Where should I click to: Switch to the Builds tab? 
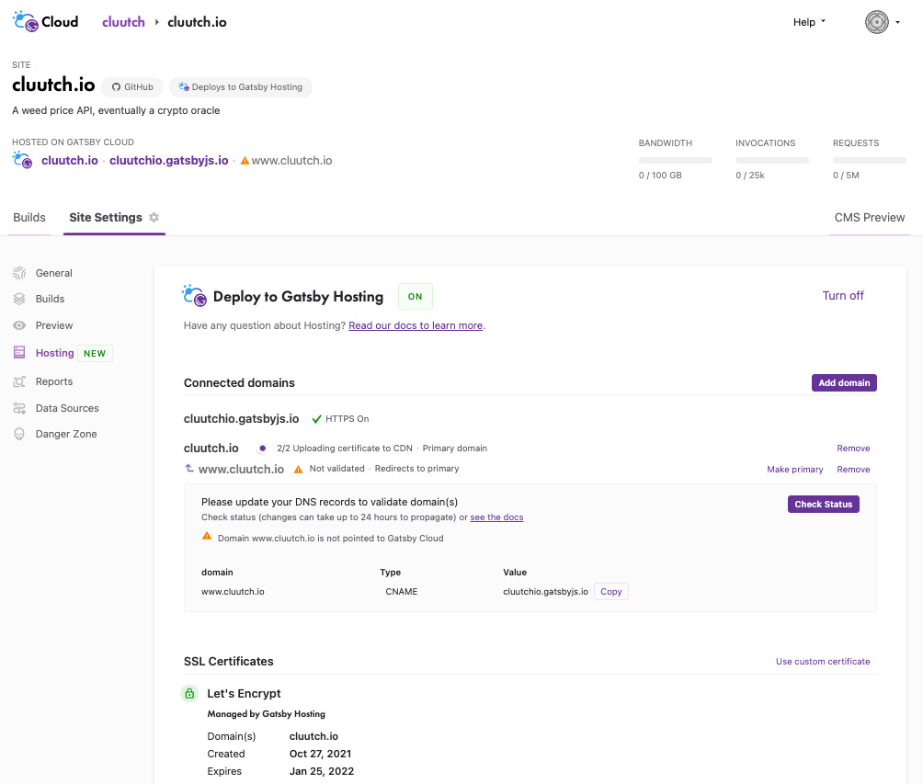29,217
